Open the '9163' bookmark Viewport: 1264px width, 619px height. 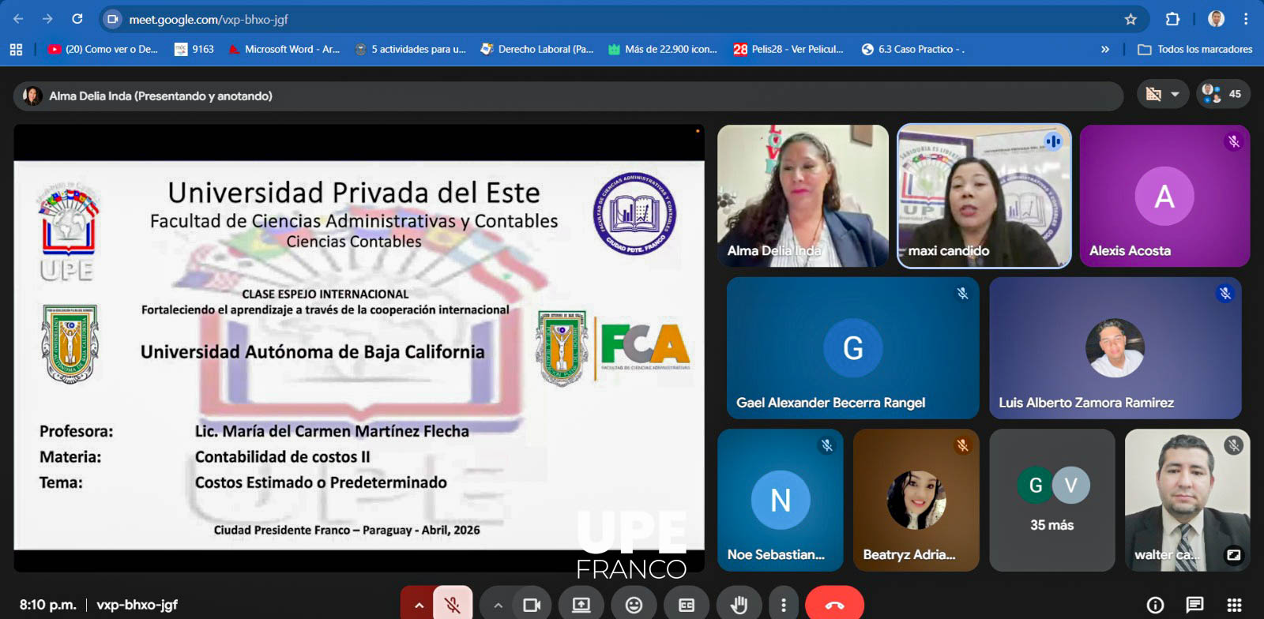[194, 49]
